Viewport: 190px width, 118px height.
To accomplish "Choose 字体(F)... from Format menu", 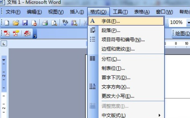I will (x=126, y=21).
